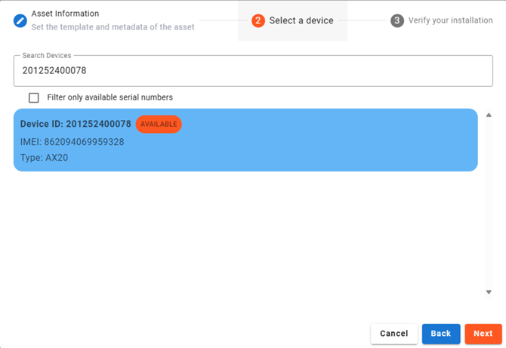The height and width of the screenshot is (348, 506).
Task: Open the 'Select a device' step
Action: click(x=301, y=20)
